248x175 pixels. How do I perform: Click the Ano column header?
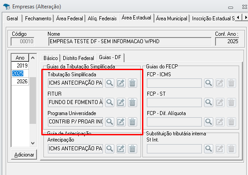20,58
